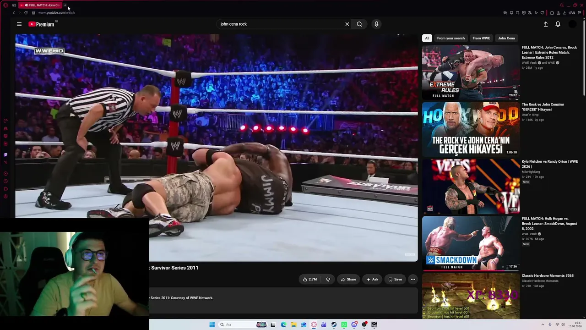
Task: Share the video
Action: click(348, 279)
